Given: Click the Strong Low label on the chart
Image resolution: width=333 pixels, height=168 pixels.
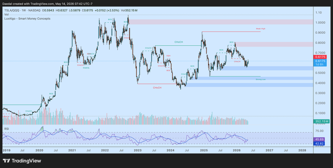Looking at the screenshot, I should 261,79.
